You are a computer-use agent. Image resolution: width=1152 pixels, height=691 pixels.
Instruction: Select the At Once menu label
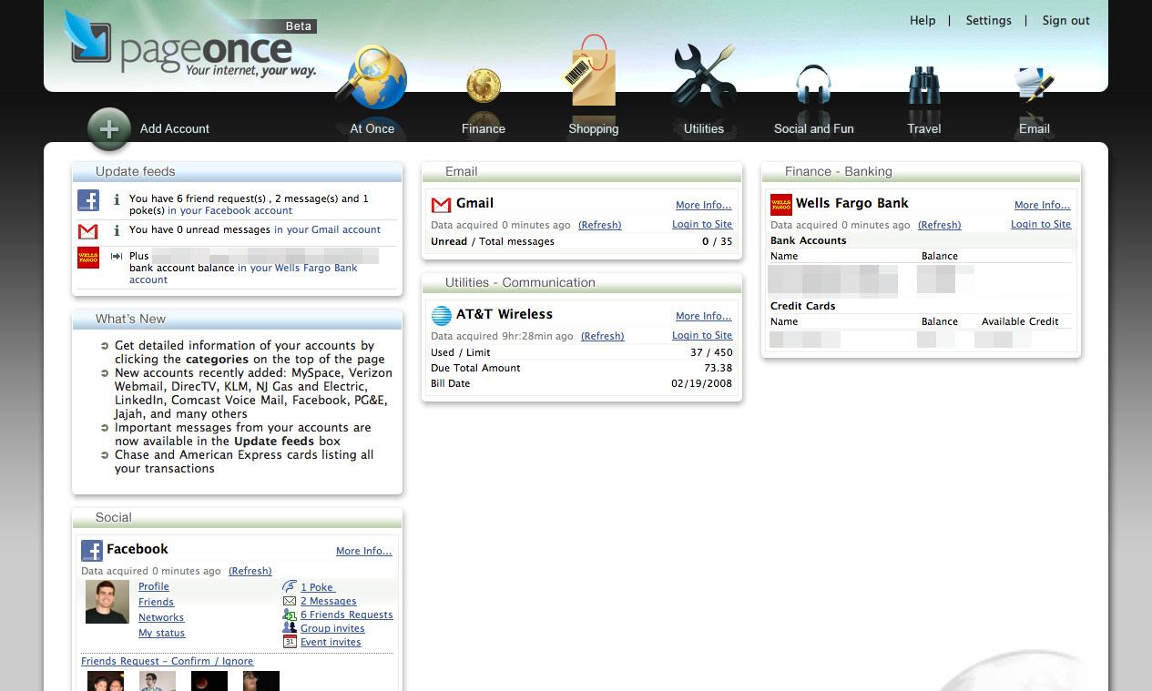point(372,129)
